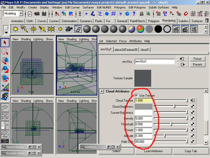Click the ramp shader rainbow sphere icon
Screen dimensions: 210x158
(140, 29)
